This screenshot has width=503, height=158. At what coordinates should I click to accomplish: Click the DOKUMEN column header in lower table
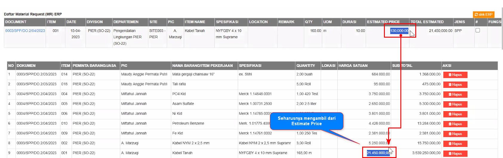coord(26,66)
